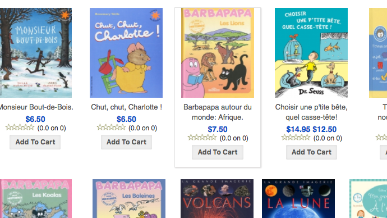Open Monsieur Bout-de-Bois book cover
The width and height of the screenshot is (387, 218).
point(36,53)
